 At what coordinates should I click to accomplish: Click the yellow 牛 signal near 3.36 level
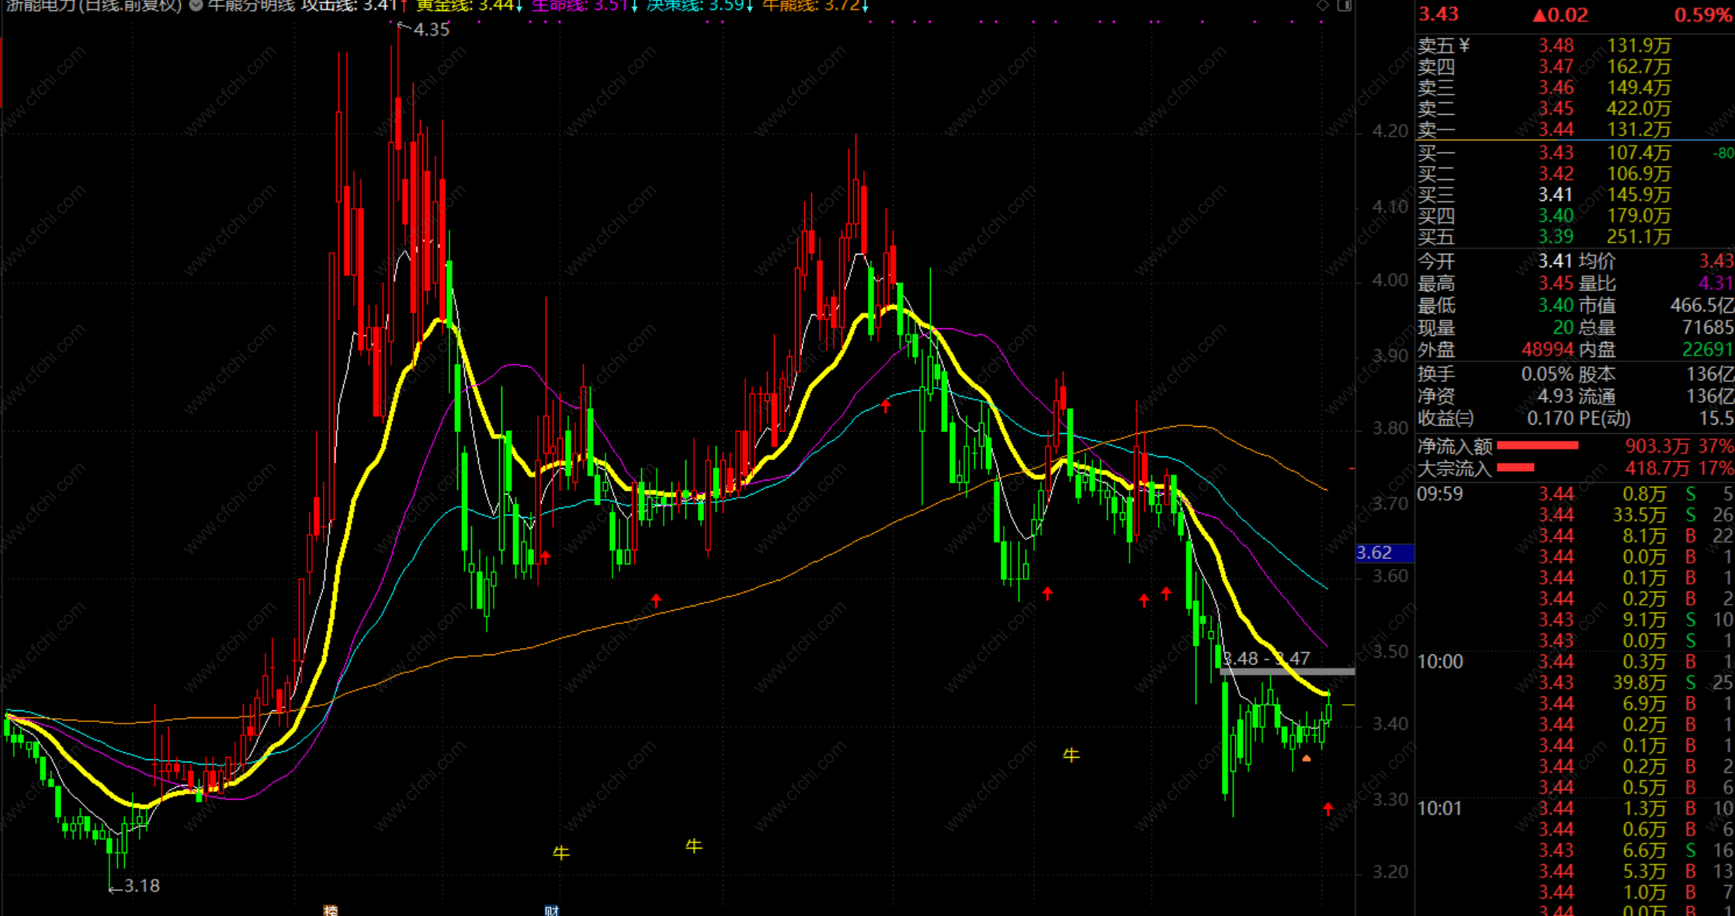1071,755
